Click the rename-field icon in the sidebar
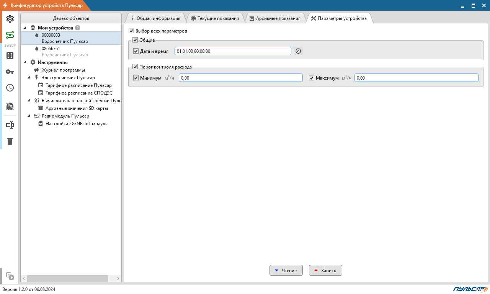 [x=10, y=125]
